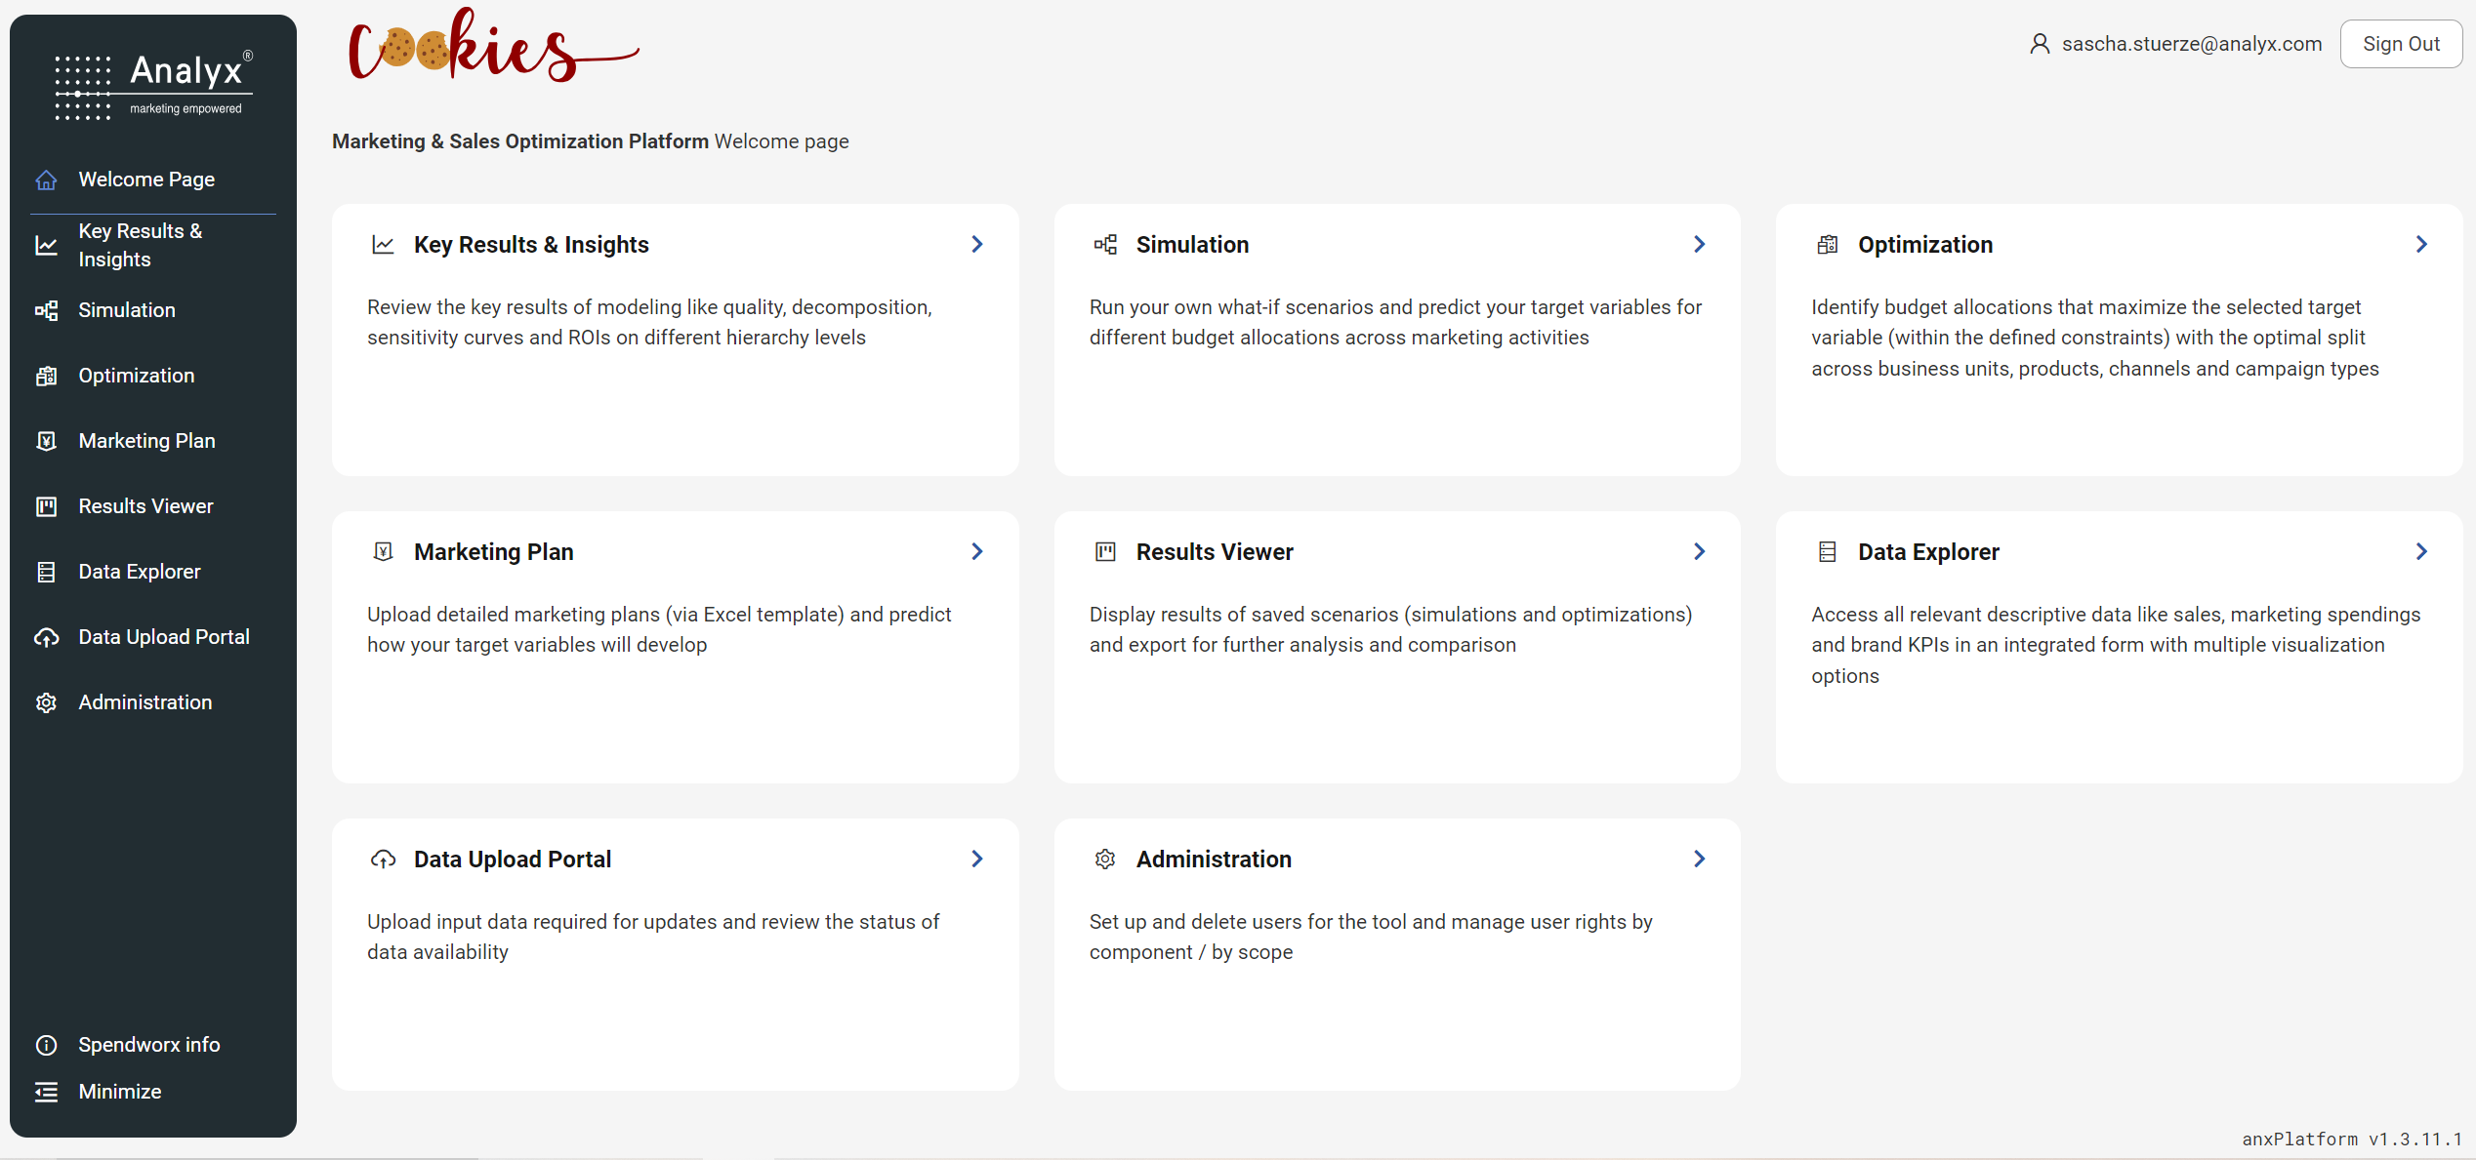Click the Cookies logo at top
Screen dimensions: 2476x1160
pyautogui.click(x=493, y=47)
